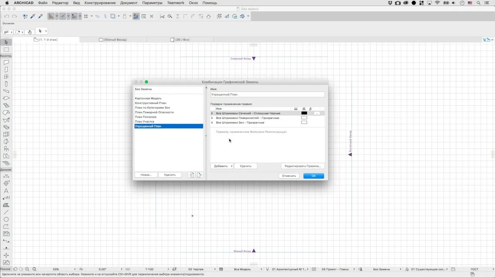Select the Arrow tool in the toolbox
Image resolution: width=495 pixels, height=278 pixels.
6,42
